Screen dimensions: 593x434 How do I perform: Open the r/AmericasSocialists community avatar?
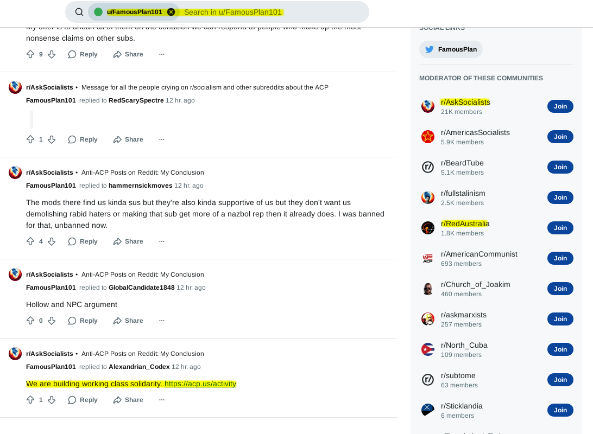[428, 137]
